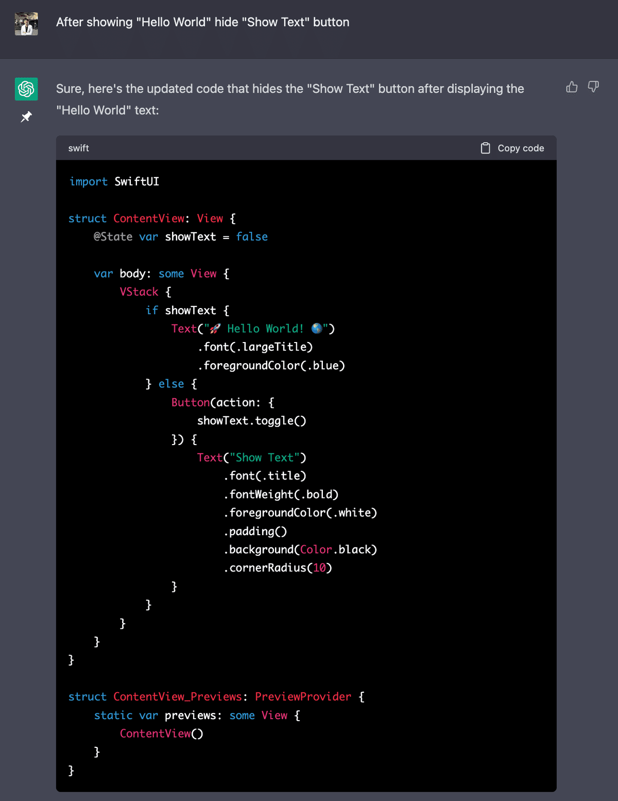This screenshot has height=801, width=618.
Task: Click the ".font(.title)" code line
Action: [x=265, y=475]
